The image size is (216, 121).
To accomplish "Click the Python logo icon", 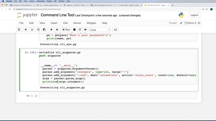I will [x=181, y=15].
